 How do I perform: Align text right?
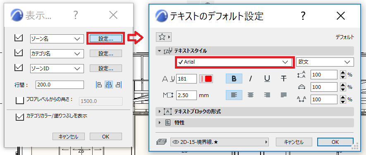(267, 95)
